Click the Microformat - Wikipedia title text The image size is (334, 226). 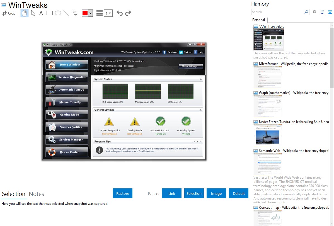294,64
